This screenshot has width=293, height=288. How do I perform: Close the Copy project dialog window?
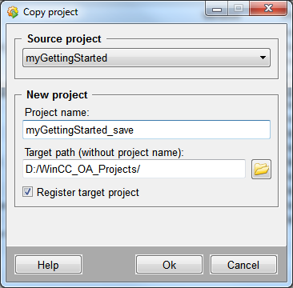268,9
